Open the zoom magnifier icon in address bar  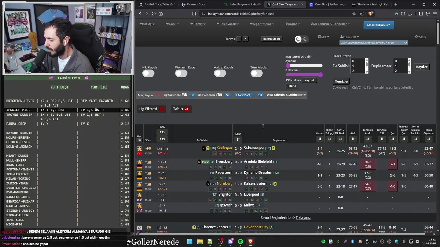click(354, 14)
